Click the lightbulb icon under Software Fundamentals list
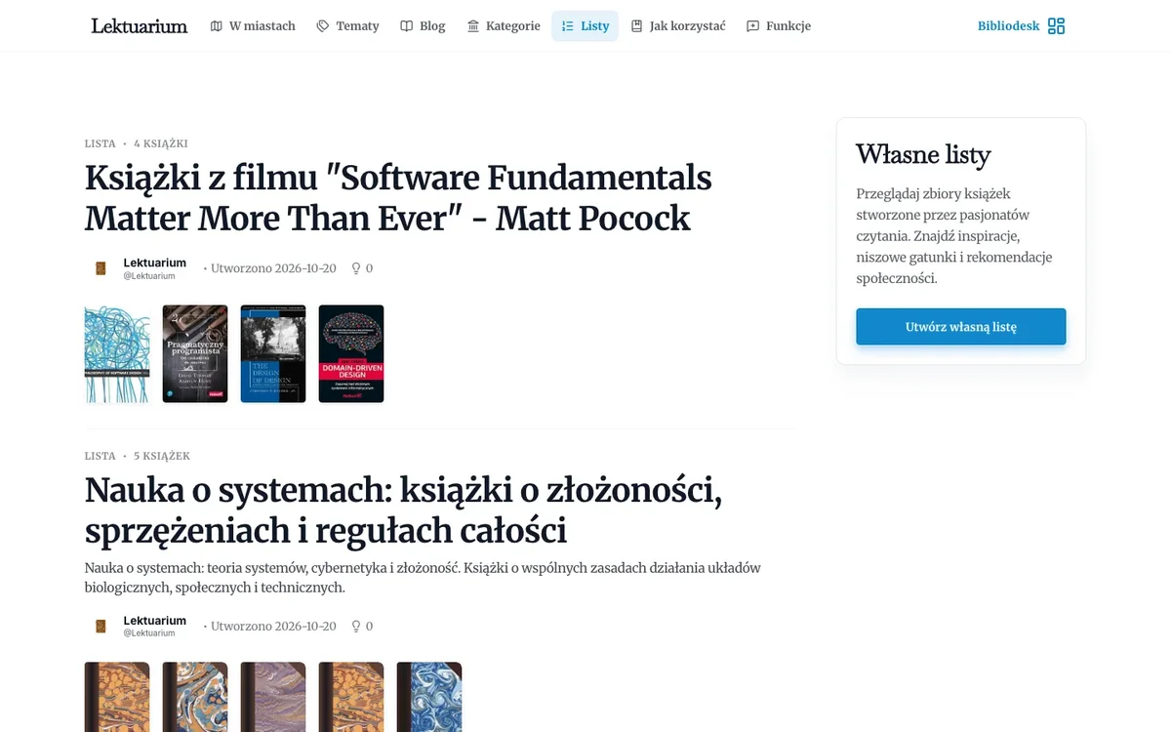The width and height of the screenshot is (1171, 732). point(356,268)
